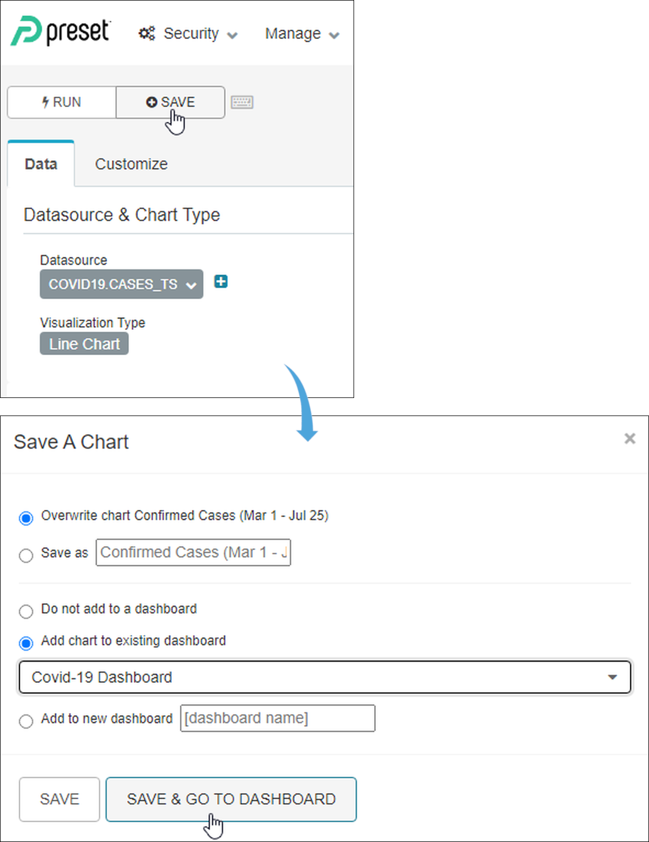Screen dimensions: 649x842
Task: Click the RUN button
Action: tap(61, 102)
